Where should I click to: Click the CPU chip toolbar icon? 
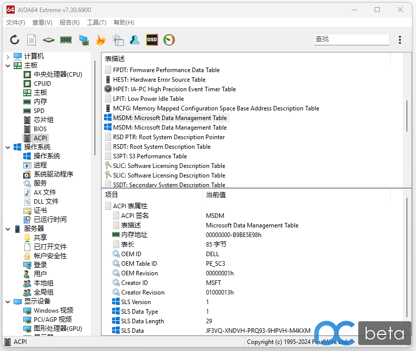tap(48, 40)
